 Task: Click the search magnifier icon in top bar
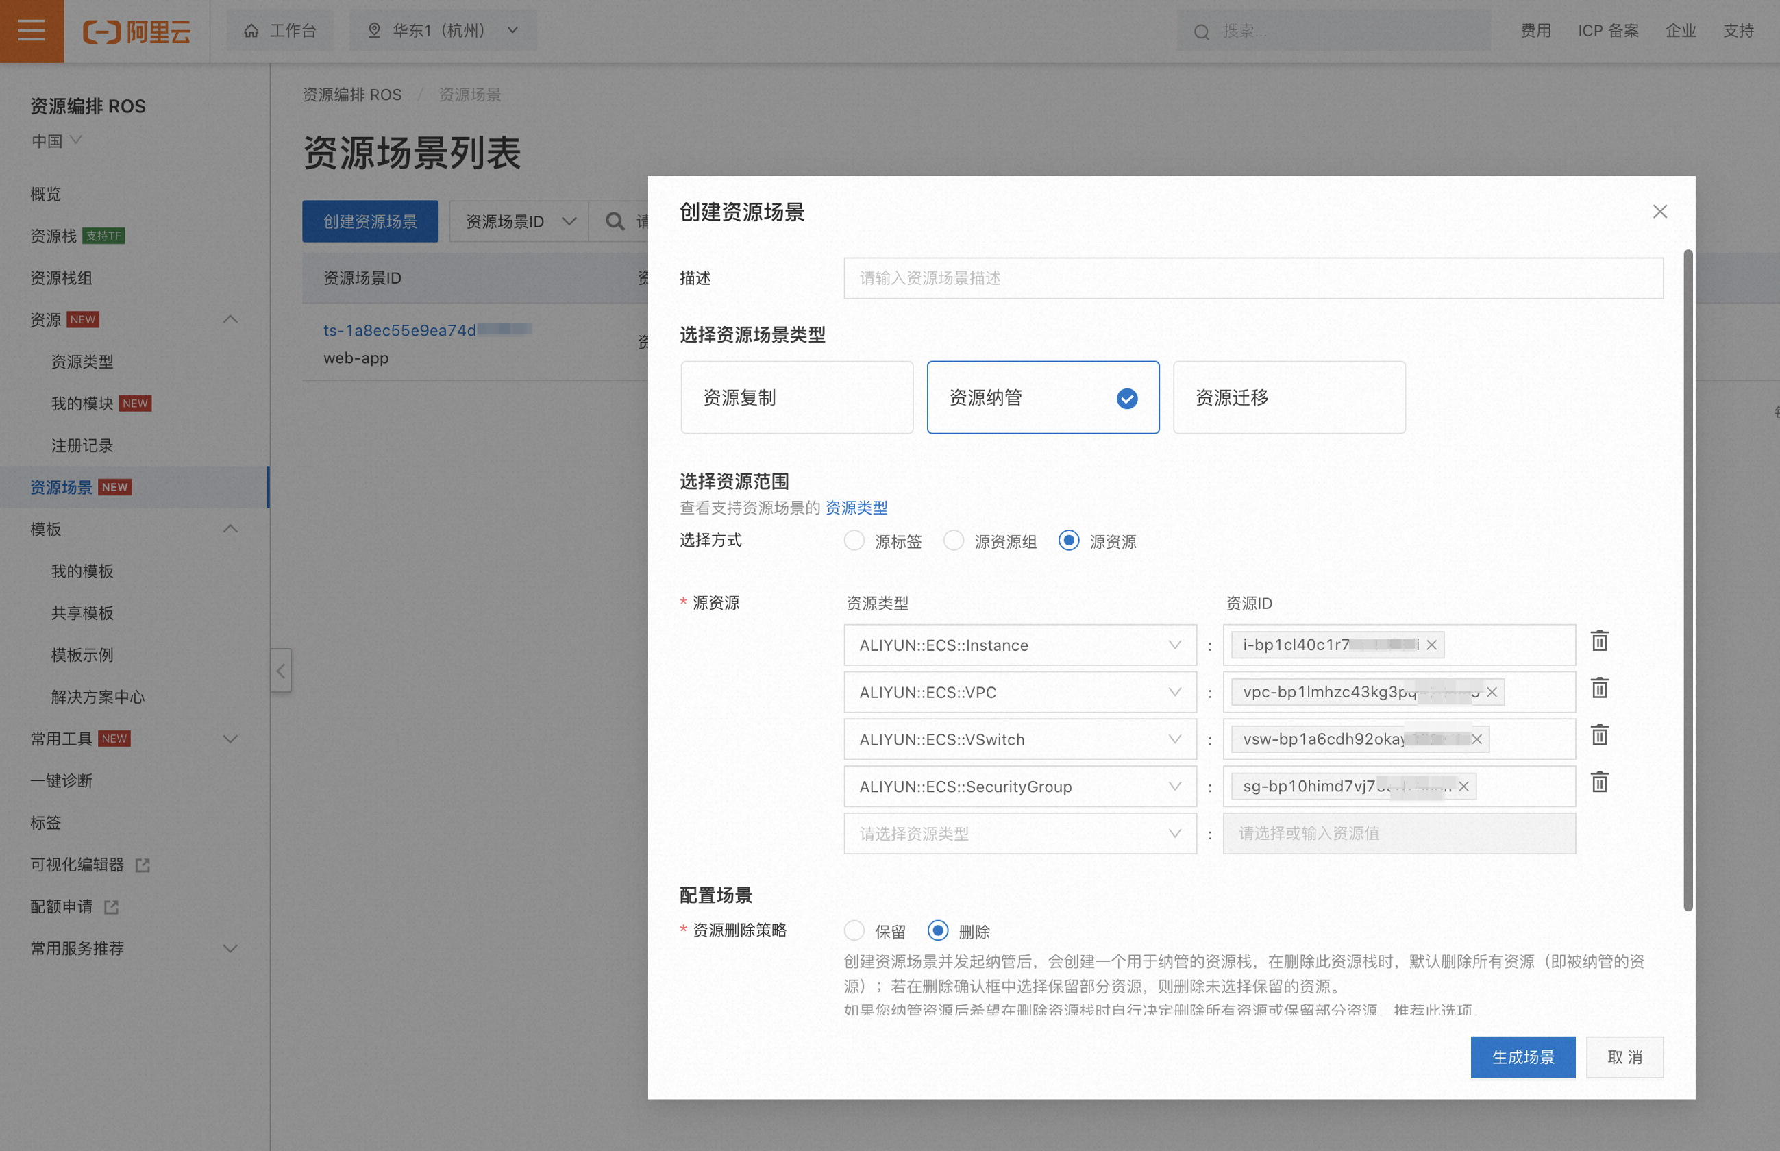(x=1201, y=32)
